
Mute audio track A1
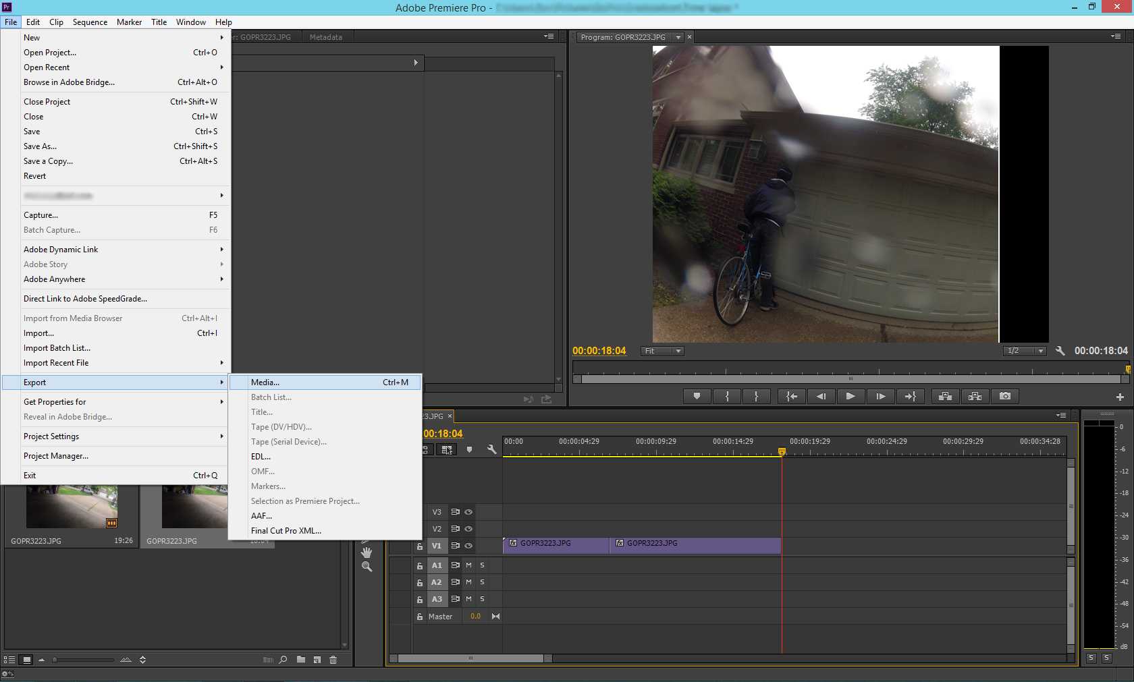pos(468,565)
